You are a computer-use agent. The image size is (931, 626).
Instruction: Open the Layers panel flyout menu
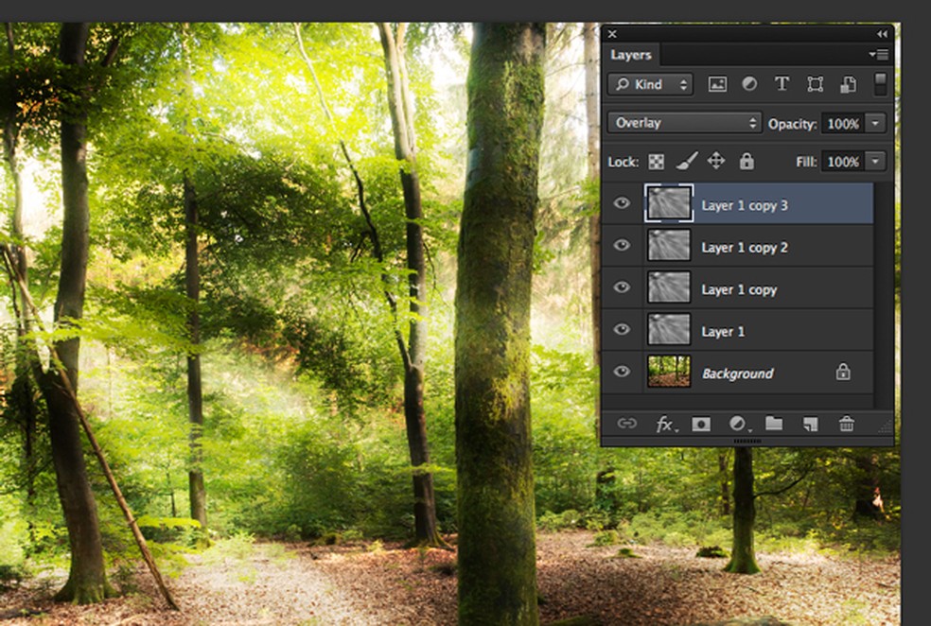[879, 55]
